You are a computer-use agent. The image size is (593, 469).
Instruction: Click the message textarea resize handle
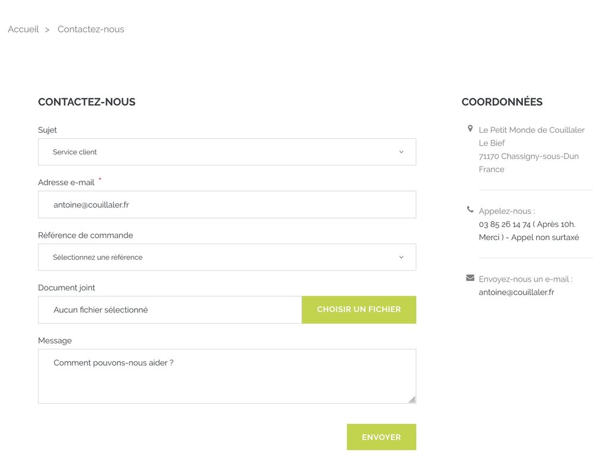[x=412, y=400]
